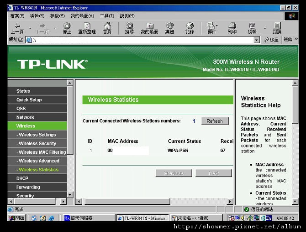Click main panel horizontal scroll right arrow
Viewport: 306px width, 232px height.
(230, 202)
